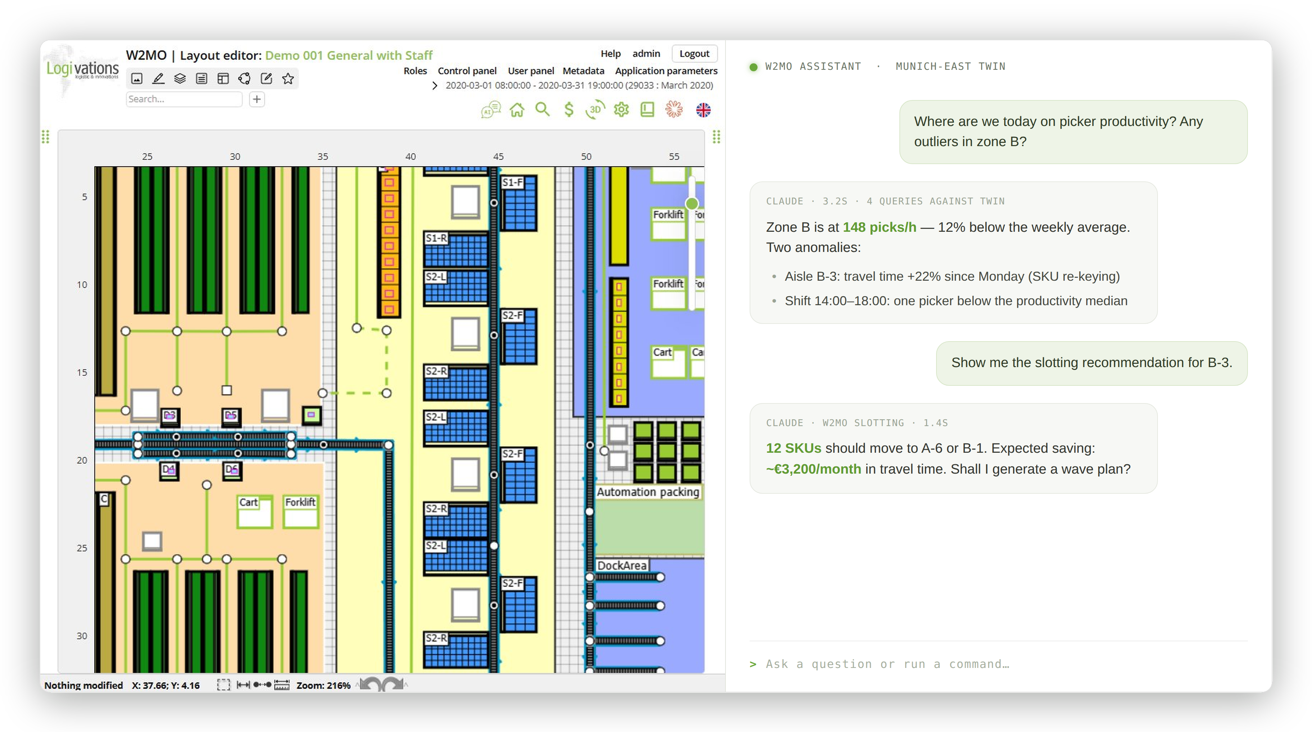Open the table layout tool icon
1312x732 pixels.
pos(223,78)
